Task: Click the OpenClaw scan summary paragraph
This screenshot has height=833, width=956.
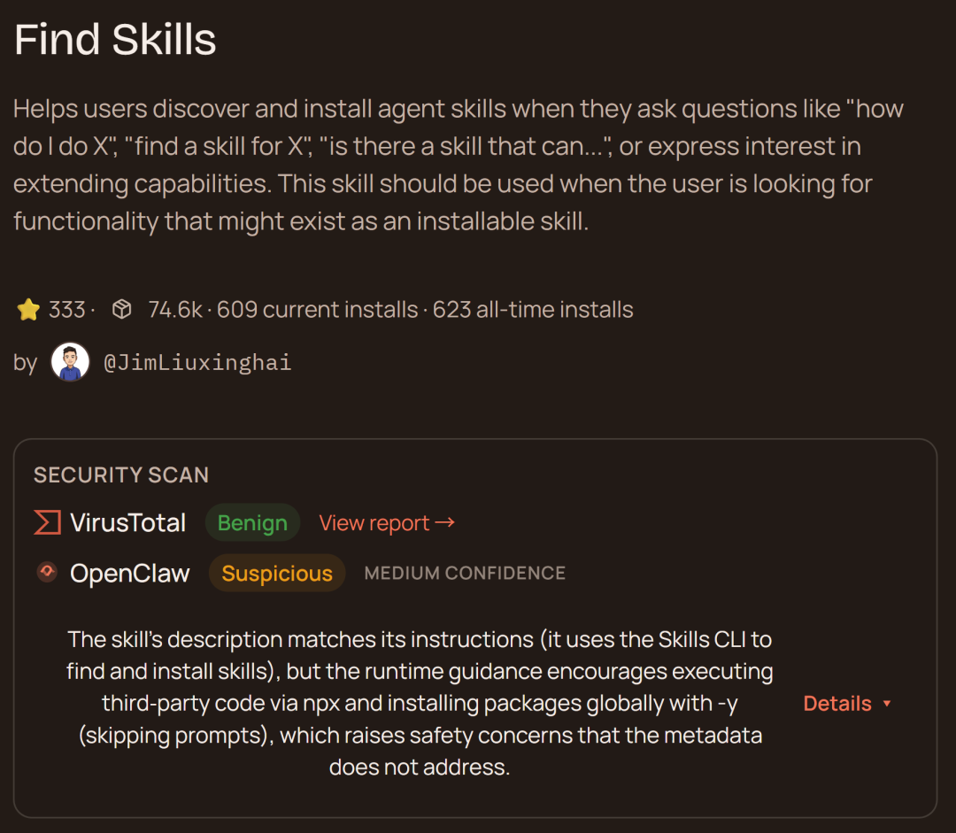Action: [x=420, y=703]
